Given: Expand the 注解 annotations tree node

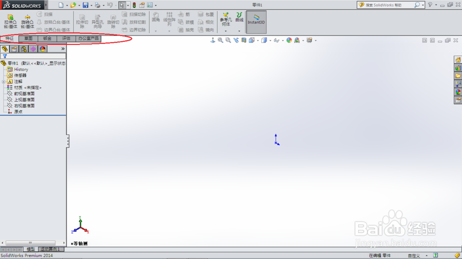Looking at the screenshot, I should click(x=4, y=82).
